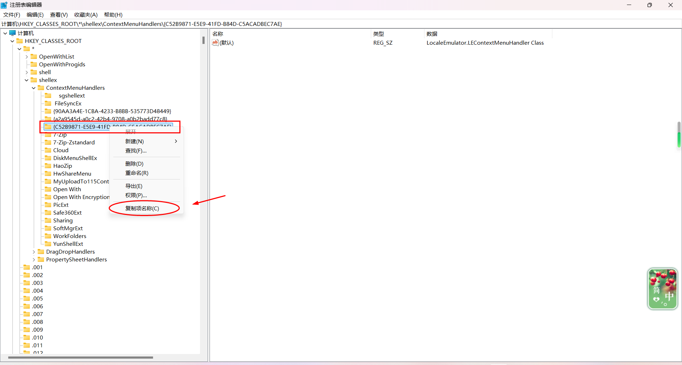This screenshot has height=365, width=682.
Task: Expand the OpenWithList key
Action: point(27,57)
